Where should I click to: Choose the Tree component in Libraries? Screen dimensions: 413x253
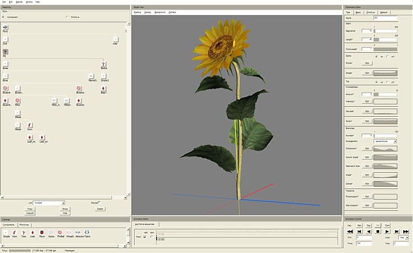tap(23, 233)
